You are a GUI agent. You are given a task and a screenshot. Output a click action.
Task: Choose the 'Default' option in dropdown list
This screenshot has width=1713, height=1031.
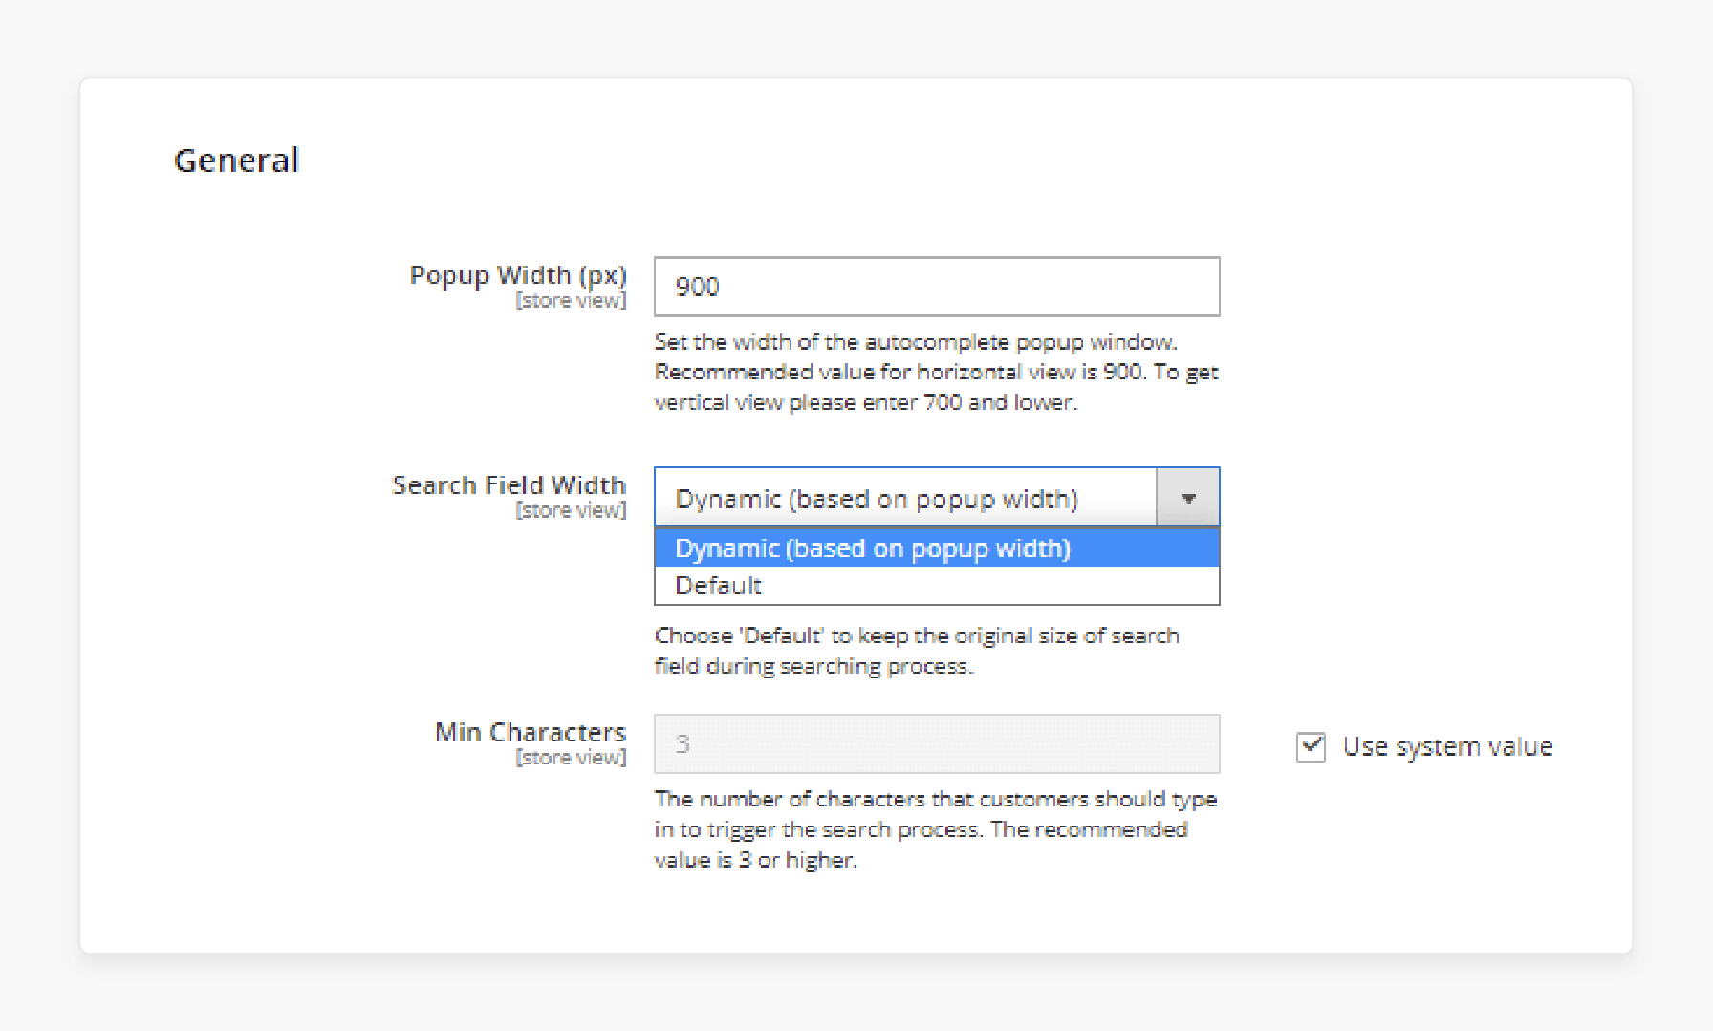coord(937,586)
